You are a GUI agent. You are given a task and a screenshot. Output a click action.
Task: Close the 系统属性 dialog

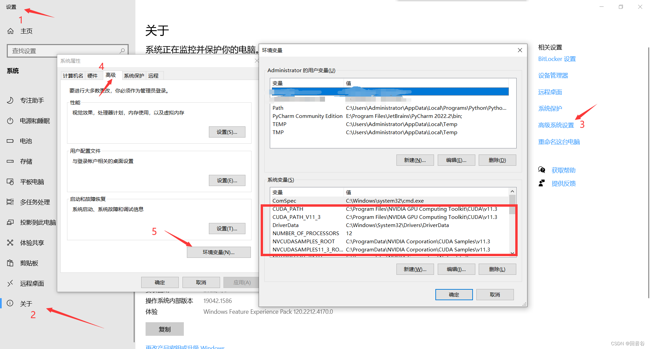[x=257, y=61]
